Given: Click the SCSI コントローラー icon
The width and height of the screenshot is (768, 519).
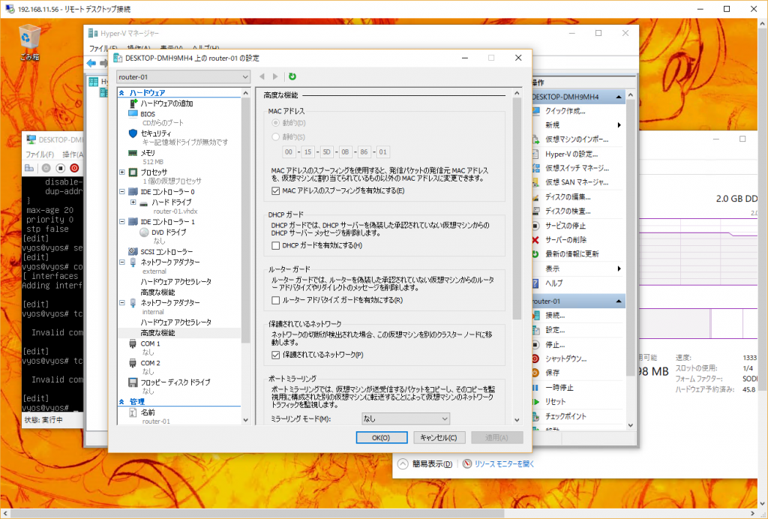Looking at the screenshot, I should click(x=133, y=252).
